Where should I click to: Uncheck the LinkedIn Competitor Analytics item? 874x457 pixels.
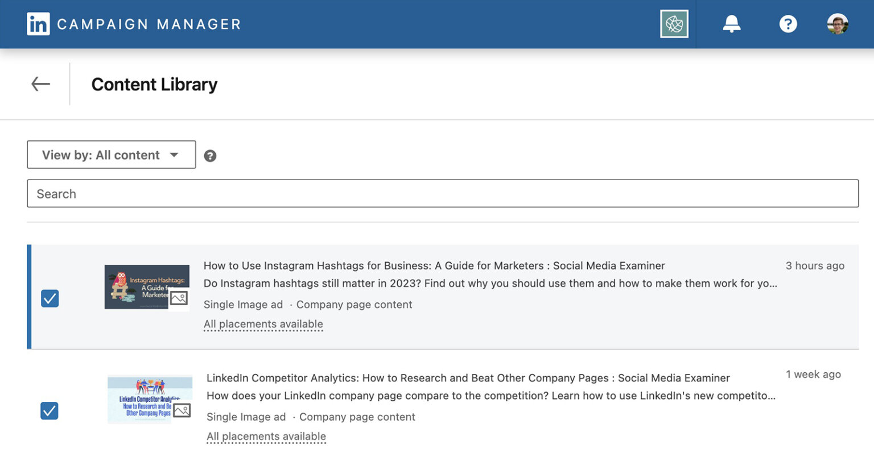coord(50,410)
